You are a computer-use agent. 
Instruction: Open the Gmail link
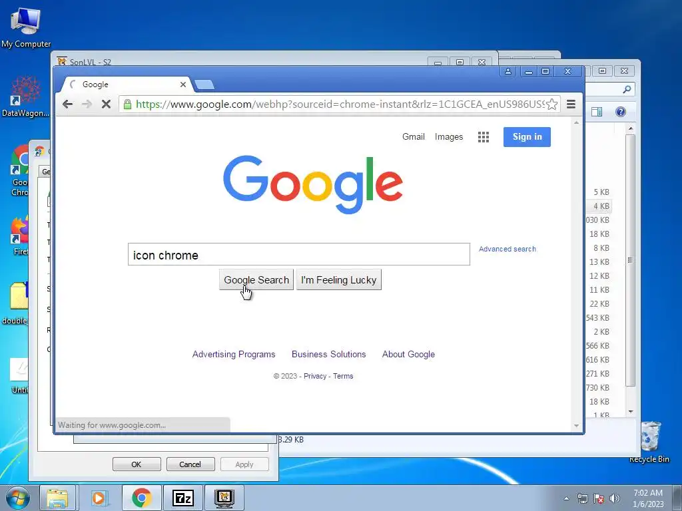[x=413, y=137]
